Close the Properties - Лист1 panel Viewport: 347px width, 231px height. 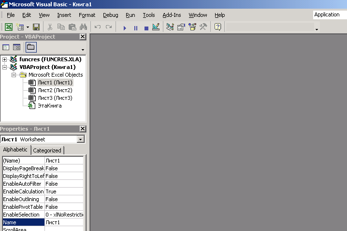click(x=83, y=129)
